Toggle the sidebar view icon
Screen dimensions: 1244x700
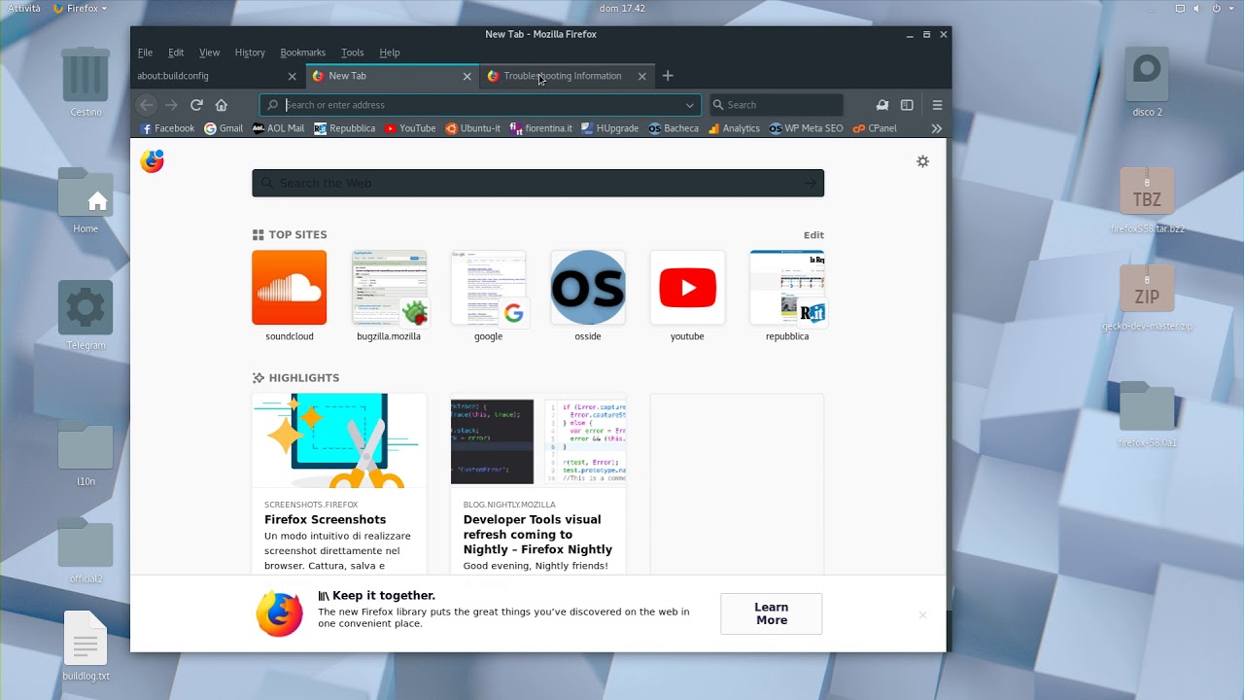(x=907, y=105)
